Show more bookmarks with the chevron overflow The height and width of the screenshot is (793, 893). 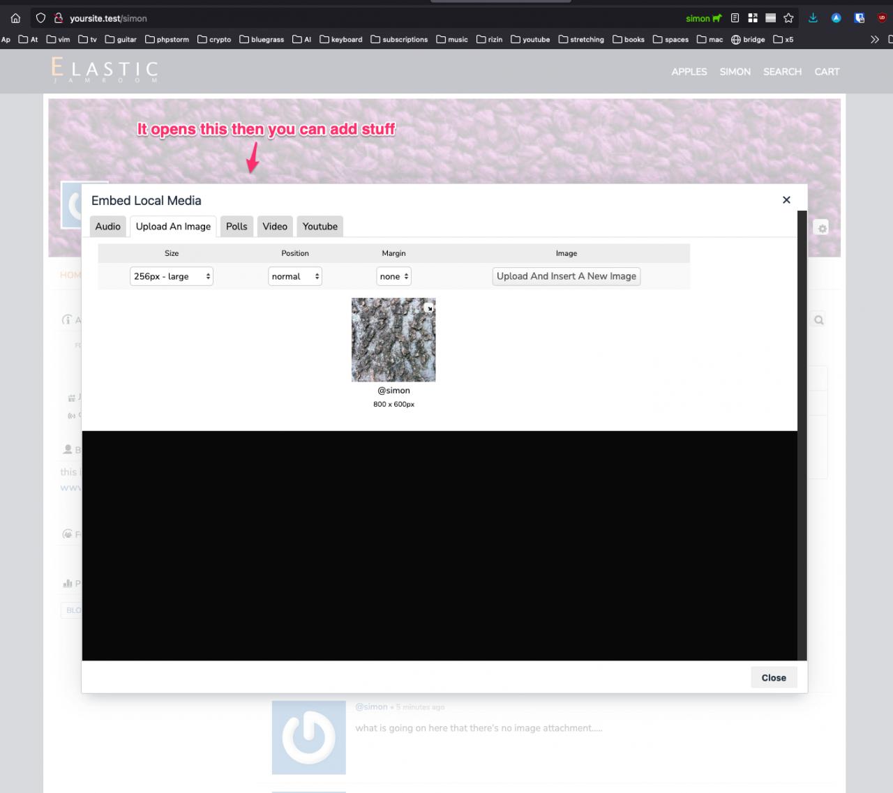click(x=874, y=40)
